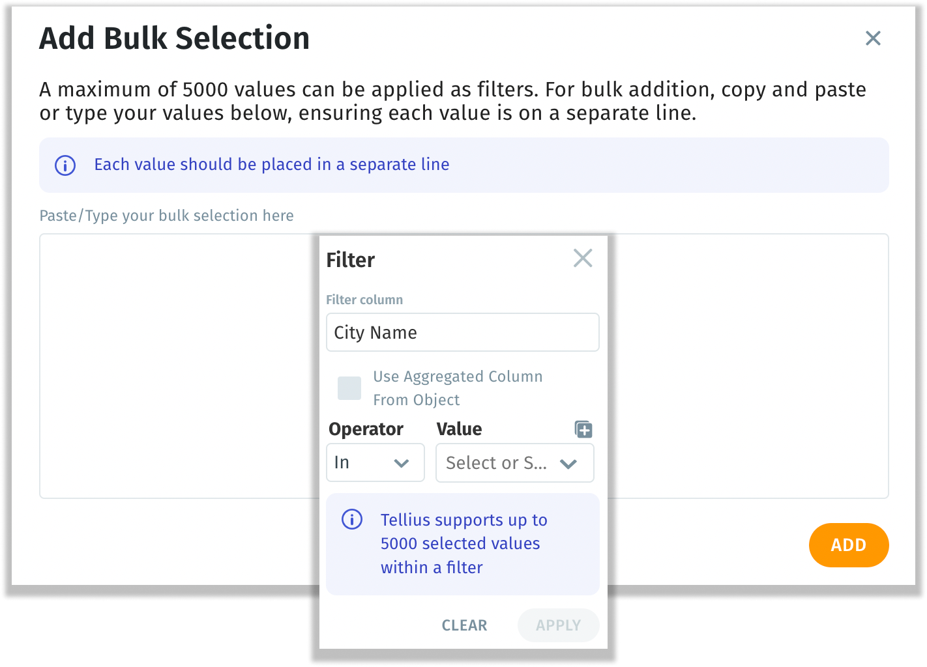Click inside the bulk selection paste text area
The width and height of the screenshot is (927, 667).
[x=176, y=365]
